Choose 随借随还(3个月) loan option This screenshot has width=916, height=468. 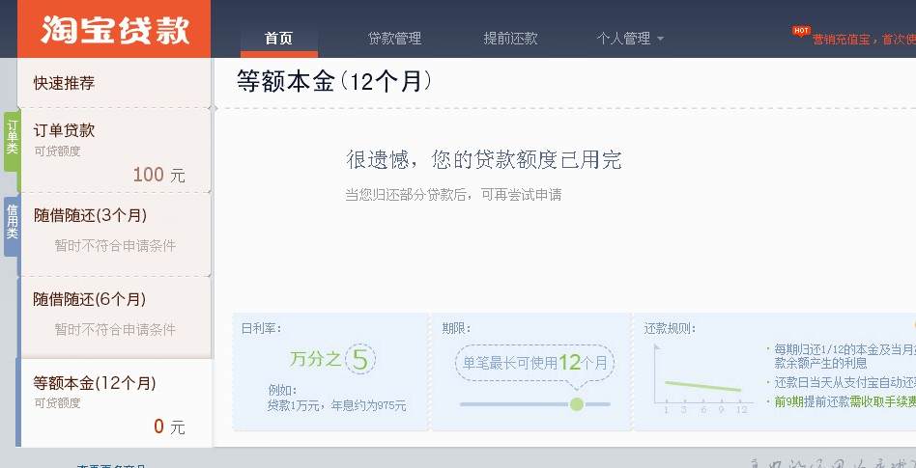114,234
